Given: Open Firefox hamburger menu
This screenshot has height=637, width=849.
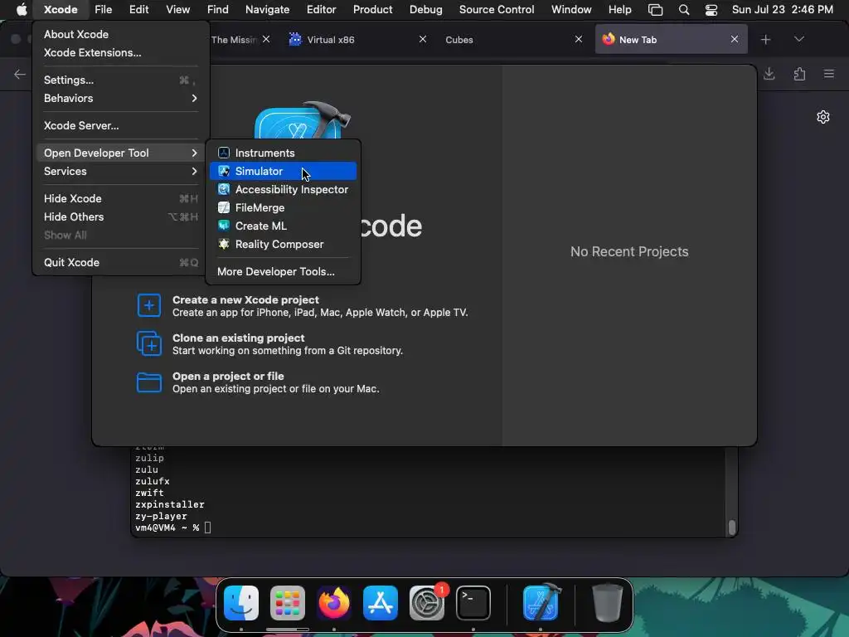Looking at the screenshot, I should click(x=829, y=74).
